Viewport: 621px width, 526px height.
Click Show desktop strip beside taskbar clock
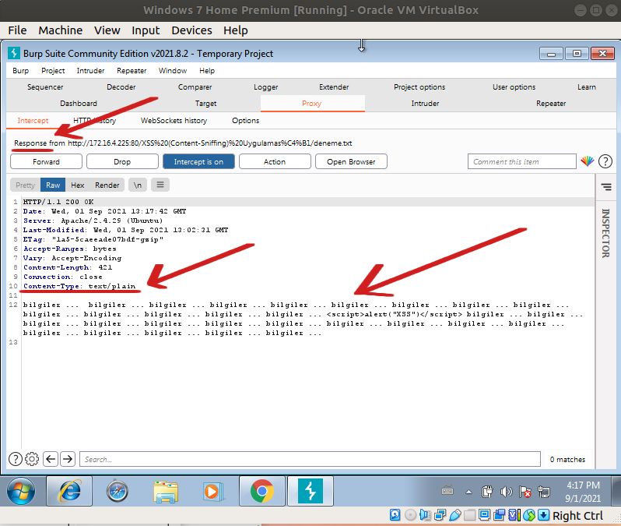point(616,492)
